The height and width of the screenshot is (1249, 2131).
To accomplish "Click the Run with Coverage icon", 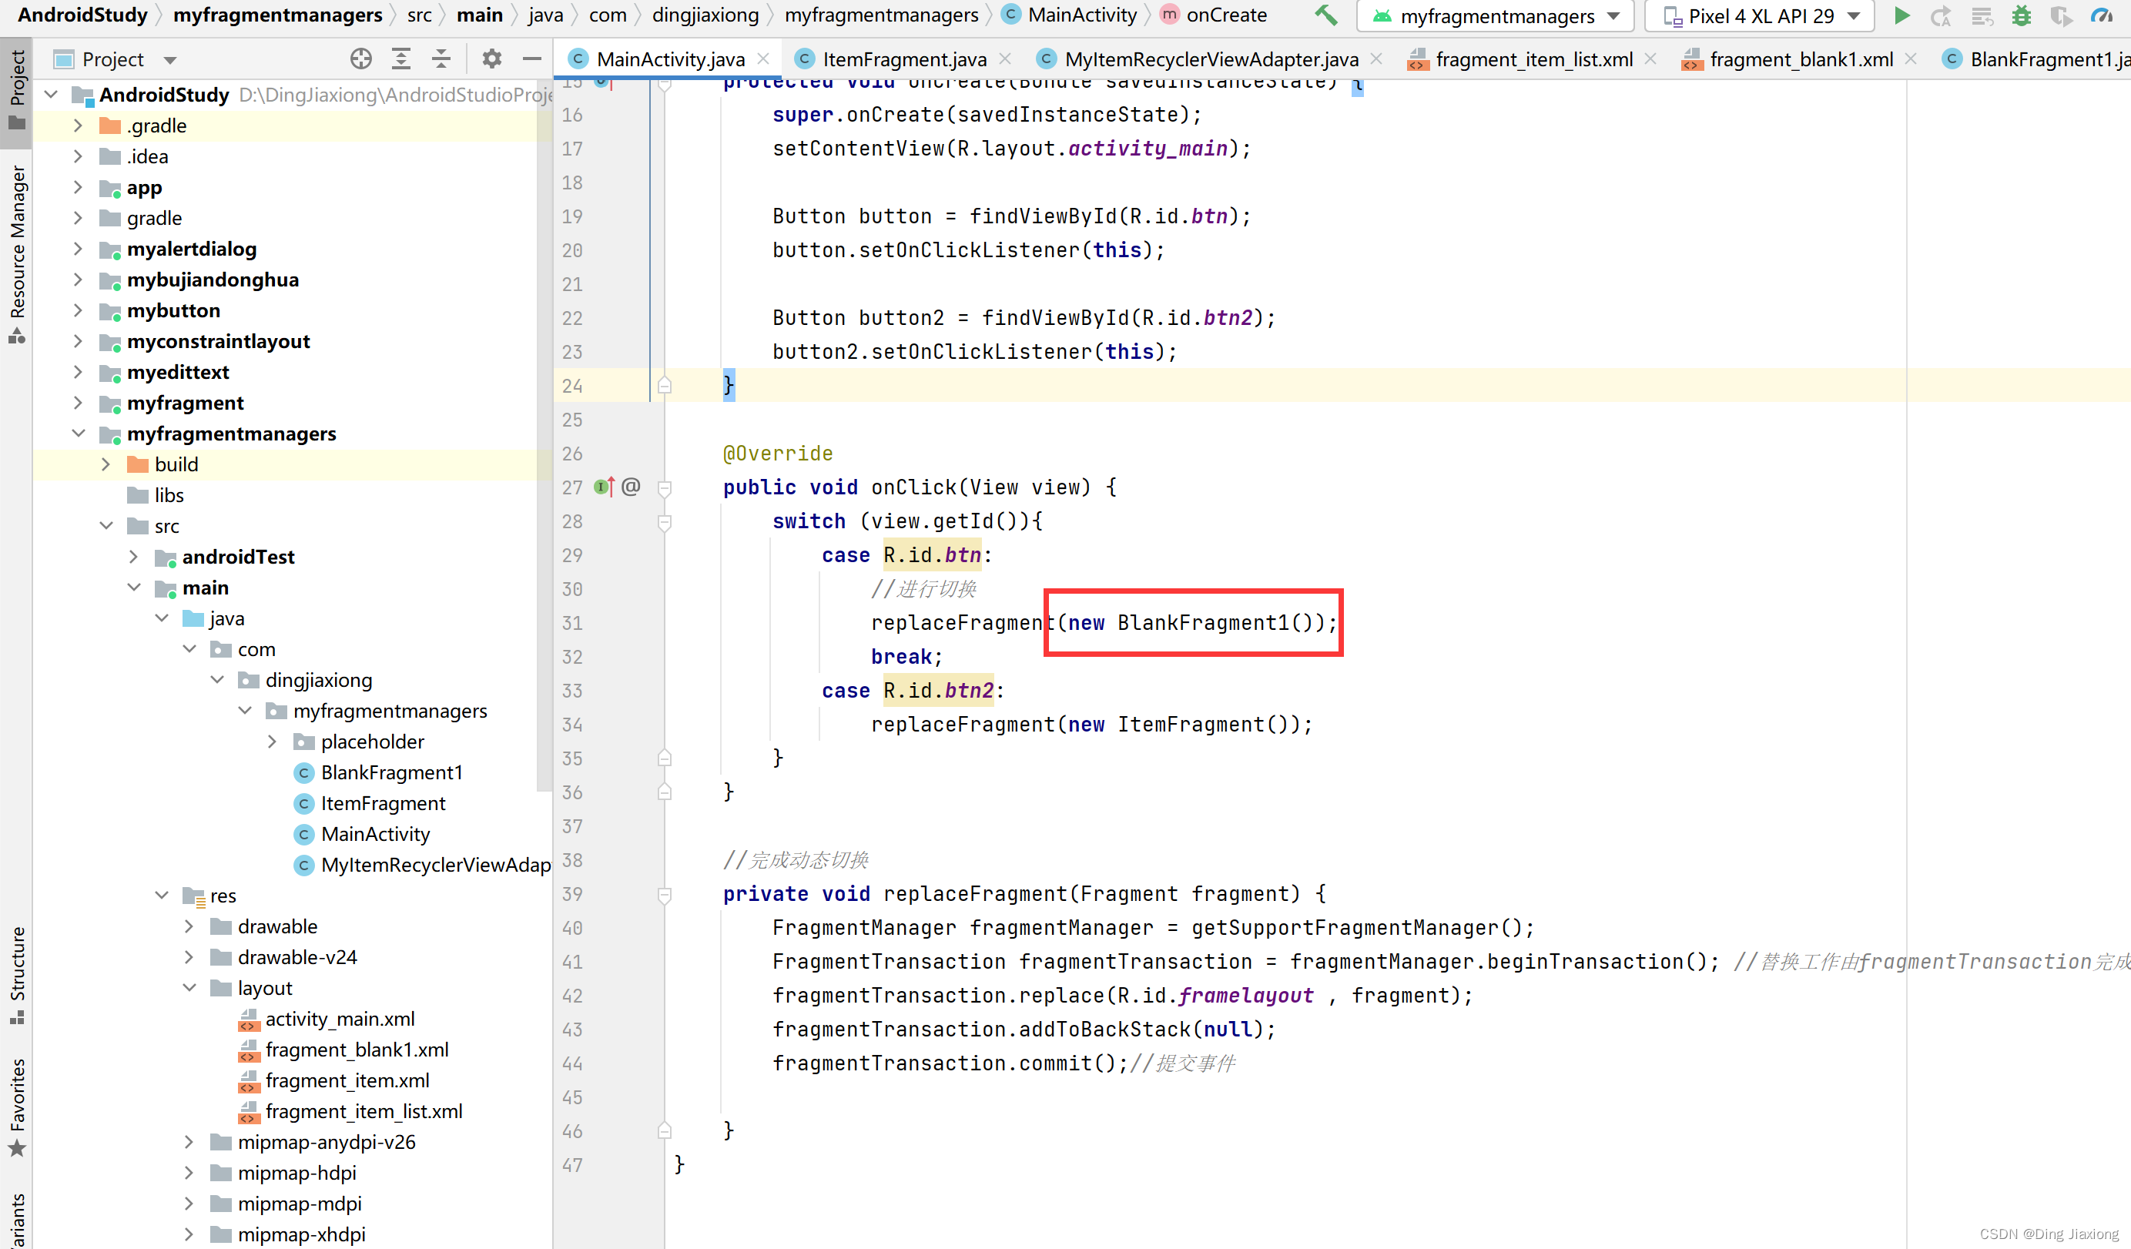I will pos(2061,15).
